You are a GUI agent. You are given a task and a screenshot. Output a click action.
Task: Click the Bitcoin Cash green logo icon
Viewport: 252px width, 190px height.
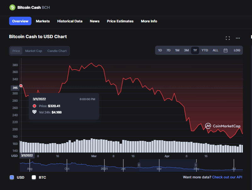(x=12, y=8)
